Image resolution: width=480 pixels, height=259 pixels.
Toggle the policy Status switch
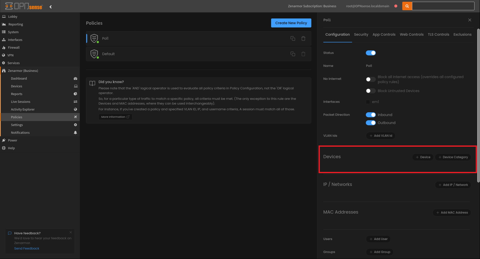[x=371, y=53]
